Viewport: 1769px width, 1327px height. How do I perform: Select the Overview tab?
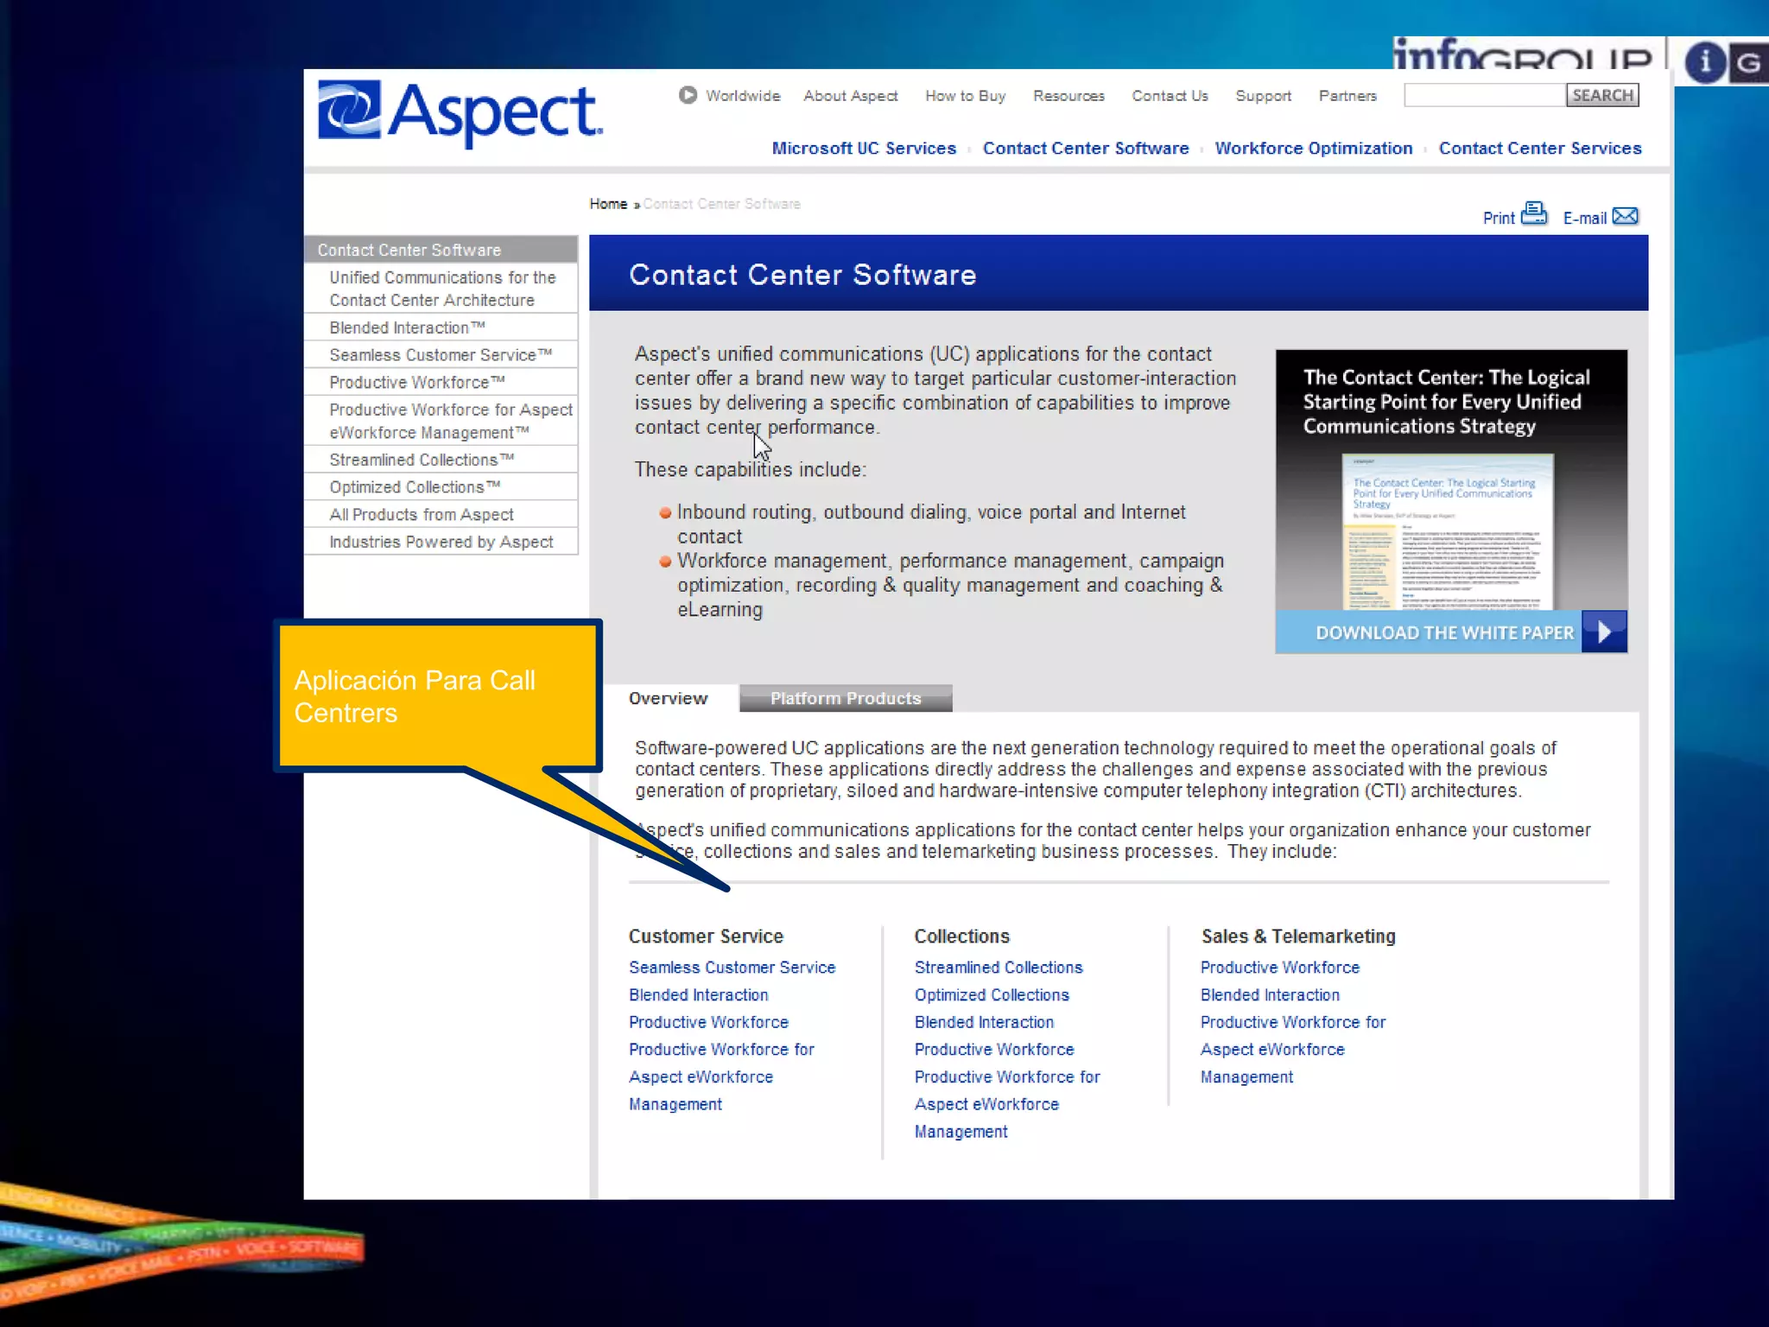668,698
